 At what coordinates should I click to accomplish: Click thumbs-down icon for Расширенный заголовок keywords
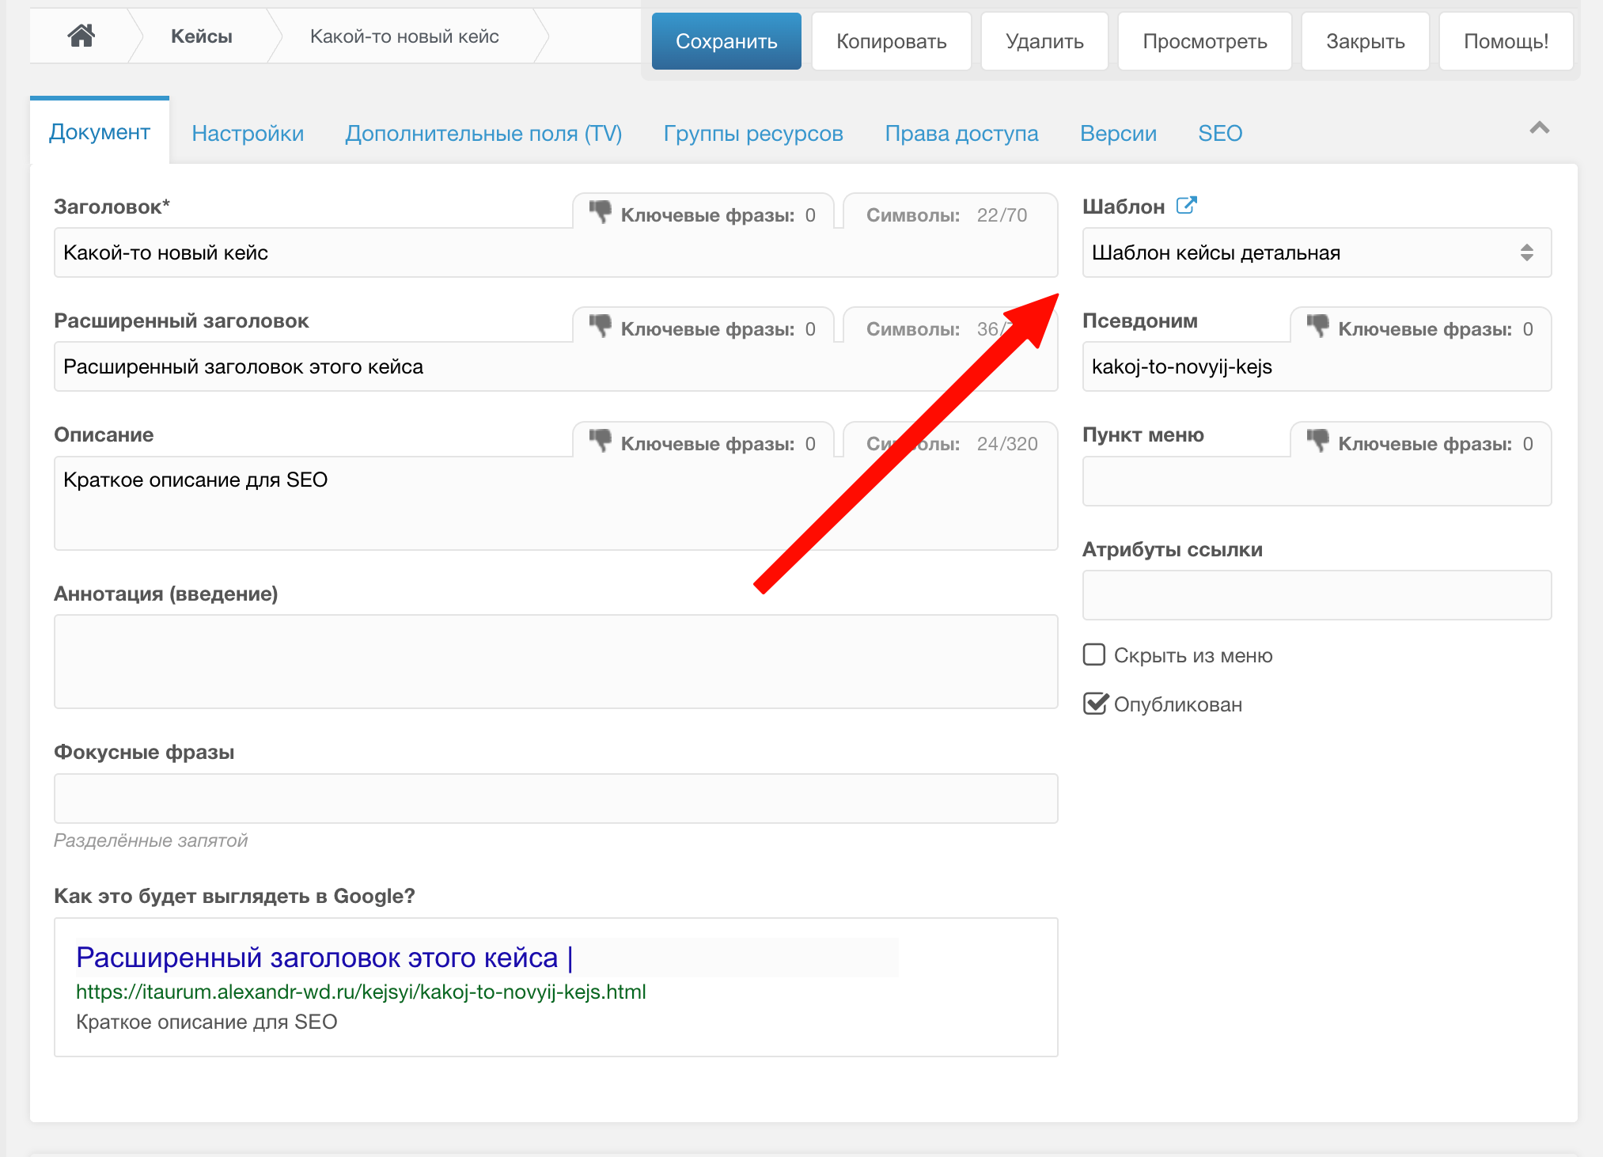coord(601,326)
